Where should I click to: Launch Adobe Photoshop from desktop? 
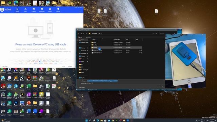point(16,104)
